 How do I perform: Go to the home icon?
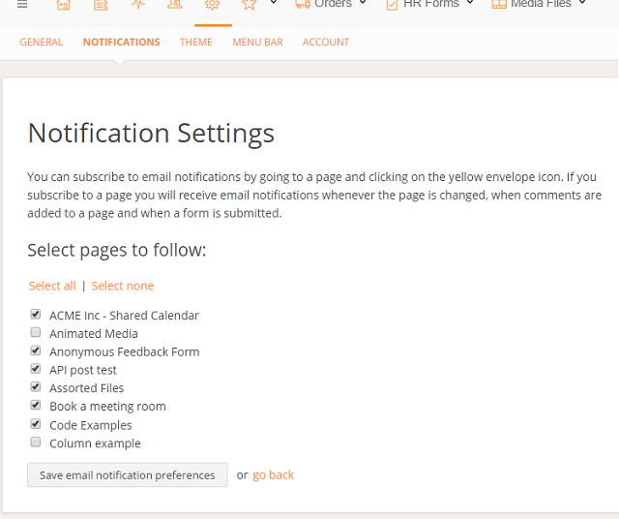coord(64,5)
